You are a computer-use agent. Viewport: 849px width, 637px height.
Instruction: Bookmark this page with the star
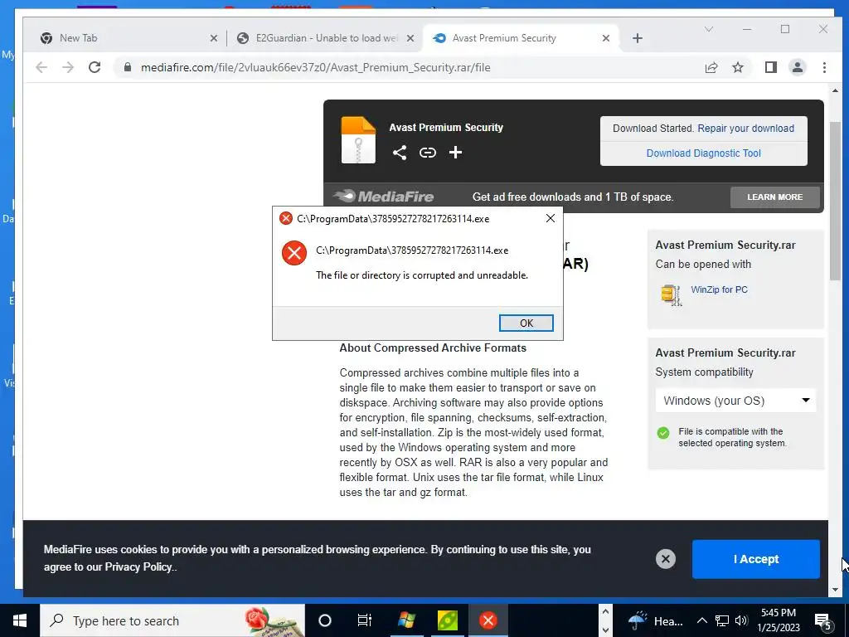(x=738, y=67)
